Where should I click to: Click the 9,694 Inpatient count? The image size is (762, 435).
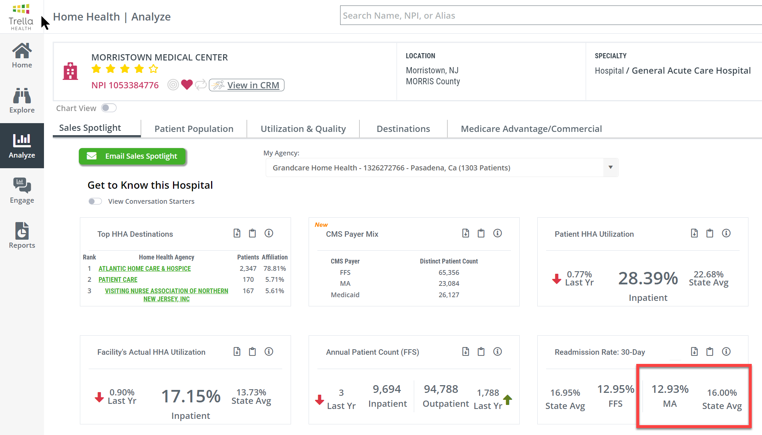pyautogui.click(x=387, y=389)
